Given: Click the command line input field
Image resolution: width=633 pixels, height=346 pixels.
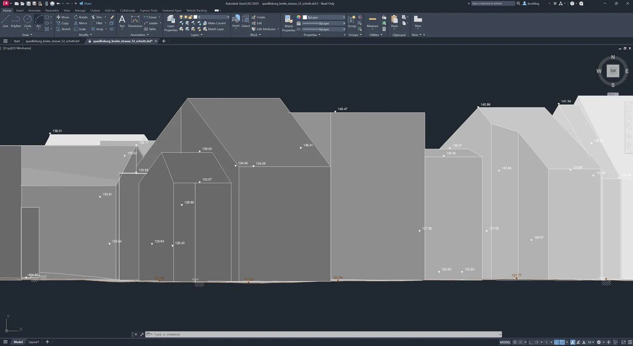Looking at the screenshot, I should (x=324, y=335).
